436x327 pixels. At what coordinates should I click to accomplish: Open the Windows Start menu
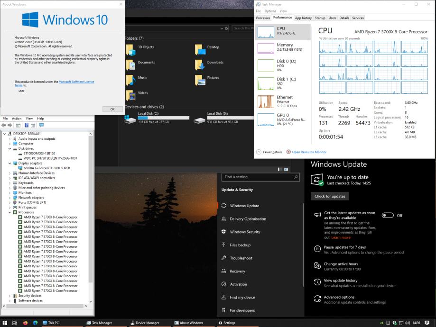5,323
